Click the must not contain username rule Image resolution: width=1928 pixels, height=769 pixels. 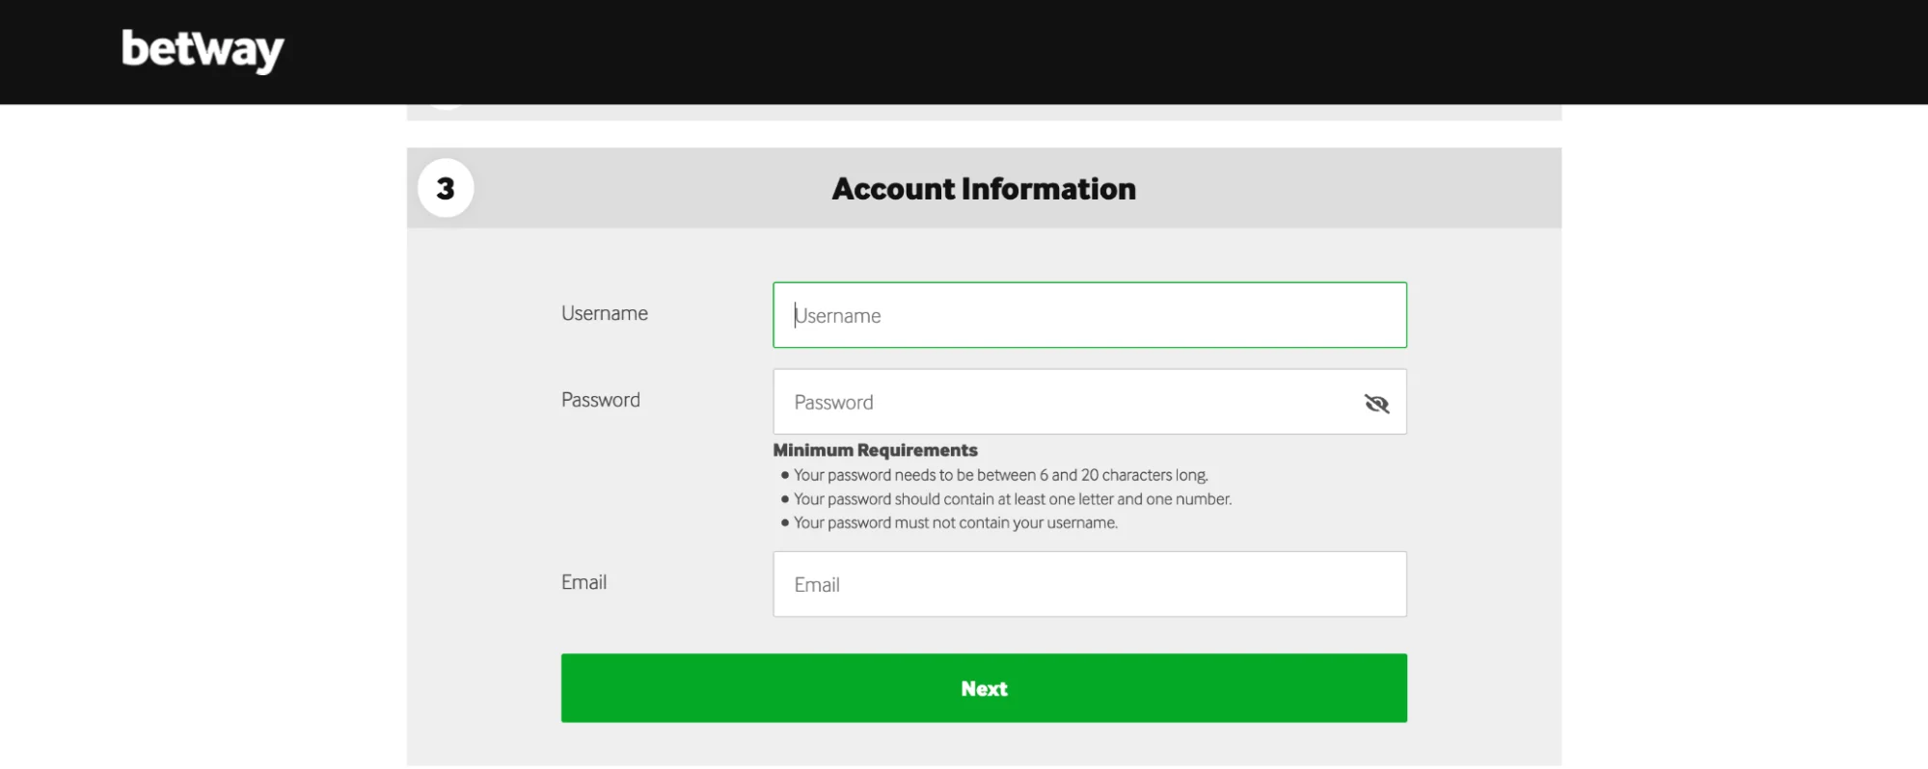955,523
